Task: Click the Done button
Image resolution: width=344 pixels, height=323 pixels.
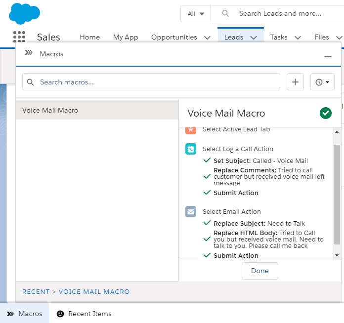Action: (260, 271)
